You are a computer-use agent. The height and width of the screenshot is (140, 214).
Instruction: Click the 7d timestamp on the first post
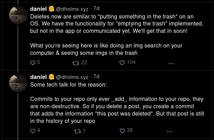coord(96,9)
